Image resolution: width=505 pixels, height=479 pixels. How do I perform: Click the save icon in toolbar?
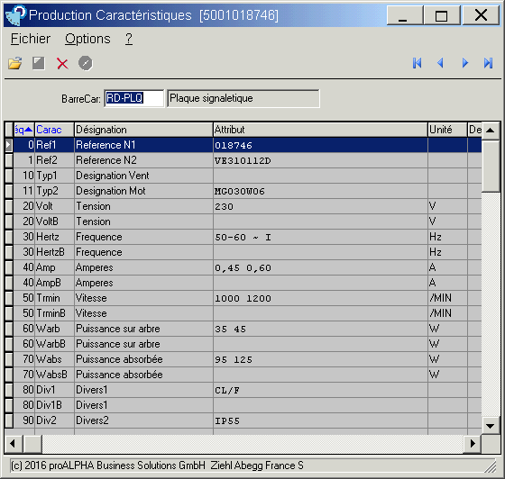tap(38, 63)
